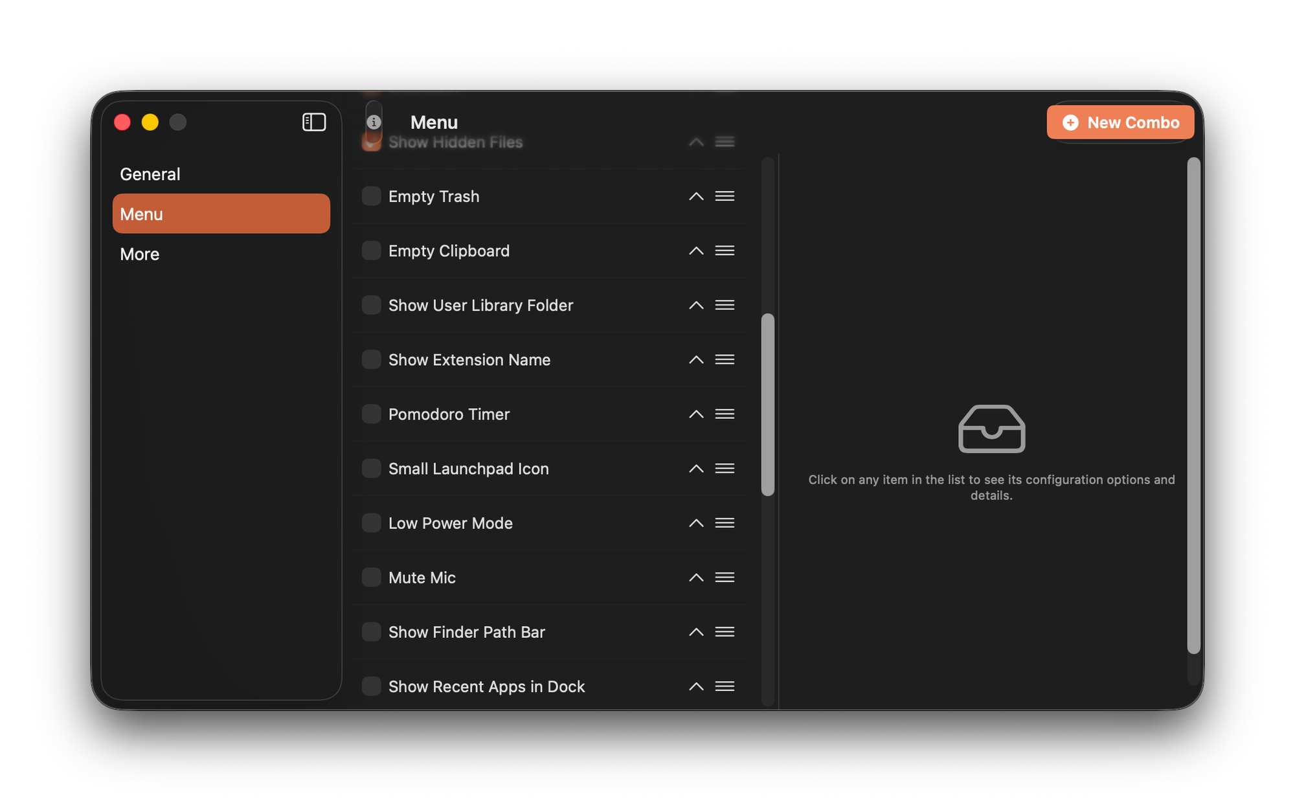Screen dimensions: 1295x801
Task: Click the menu list scrollbar thumb
Action: [x=768, y=405]
